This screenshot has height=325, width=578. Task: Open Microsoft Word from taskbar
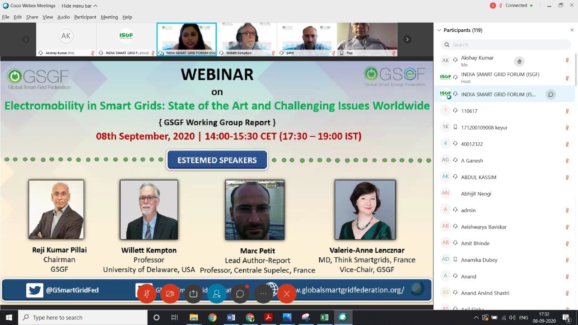point(231,317)
